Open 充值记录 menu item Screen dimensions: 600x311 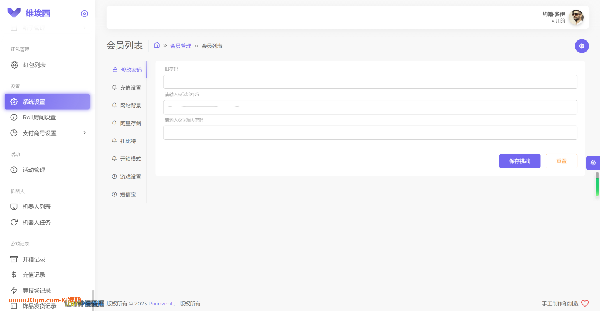click(47, 275)
